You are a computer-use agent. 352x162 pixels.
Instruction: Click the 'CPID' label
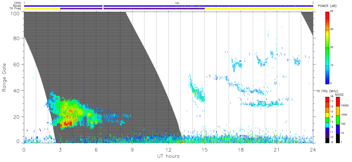coord(18,3)
